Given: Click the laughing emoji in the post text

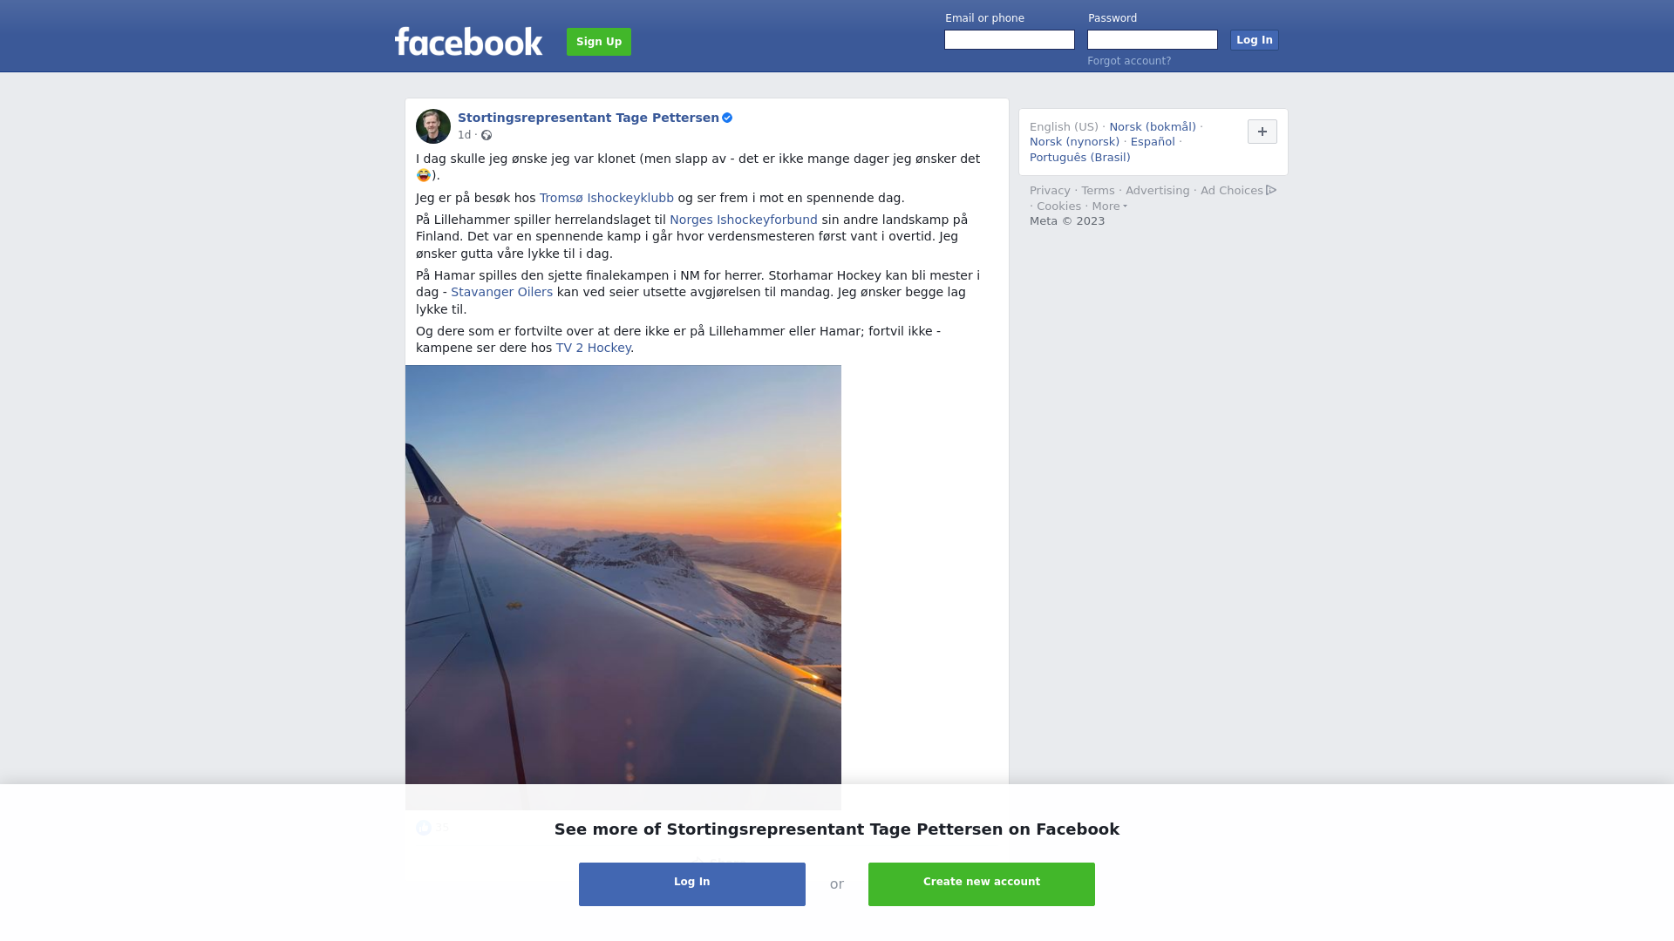Looking at the screenshot, I should [424, 175].
